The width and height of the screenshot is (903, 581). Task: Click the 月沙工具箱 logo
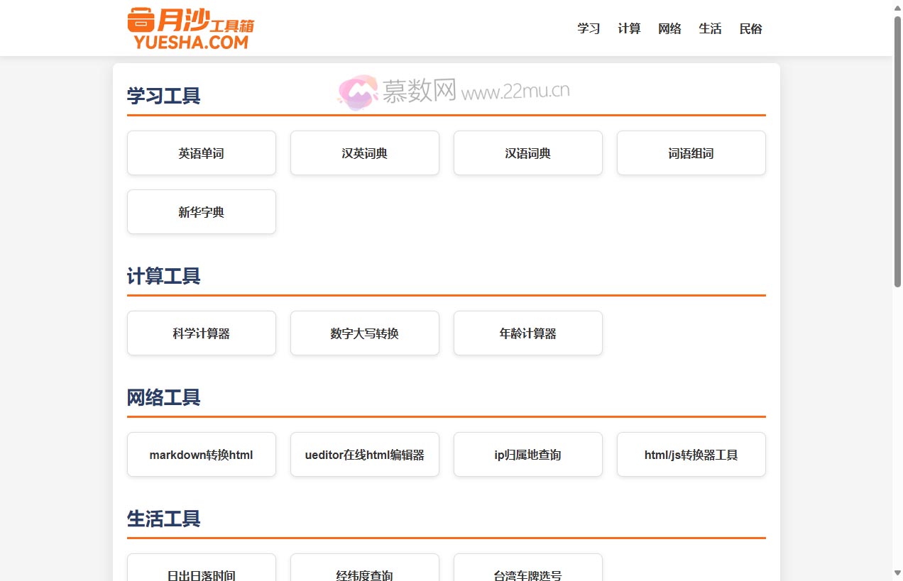[x=190, y=28]
